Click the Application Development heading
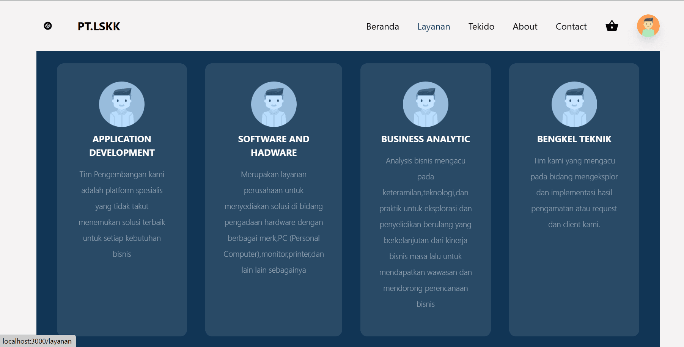 pos(122,146)
